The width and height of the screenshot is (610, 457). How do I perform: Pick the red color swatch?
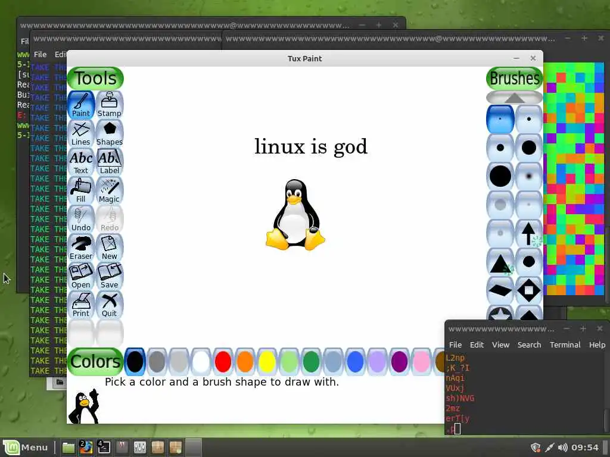223,362
